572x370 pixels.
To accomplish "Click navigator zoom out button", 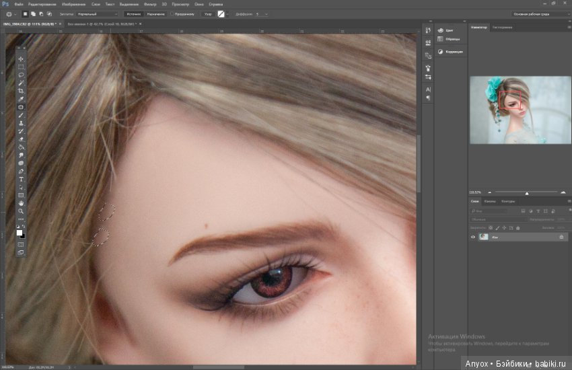I will pyautogui.click(x=489, y=192).
